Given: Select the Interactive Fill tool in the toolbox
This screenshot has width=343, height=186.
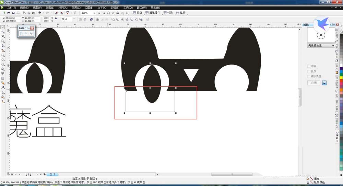Looking at the screenshot, I should (3, 102).
